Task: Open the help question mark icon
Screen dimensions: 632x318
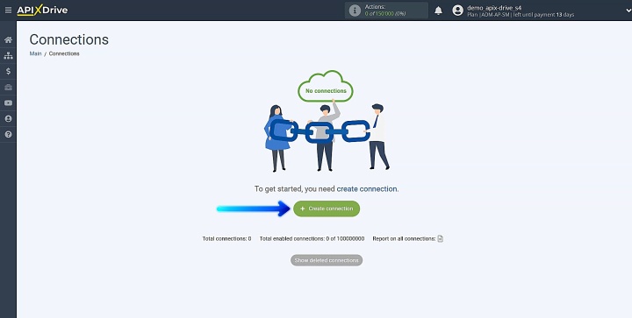Action: [x=8, y=134]
